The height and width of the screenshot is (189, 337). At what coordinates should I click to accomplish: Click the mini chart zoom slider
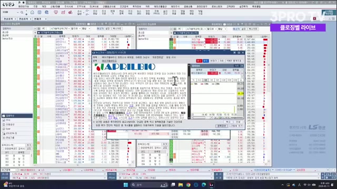pyautogui.click(x=236, y=118)
